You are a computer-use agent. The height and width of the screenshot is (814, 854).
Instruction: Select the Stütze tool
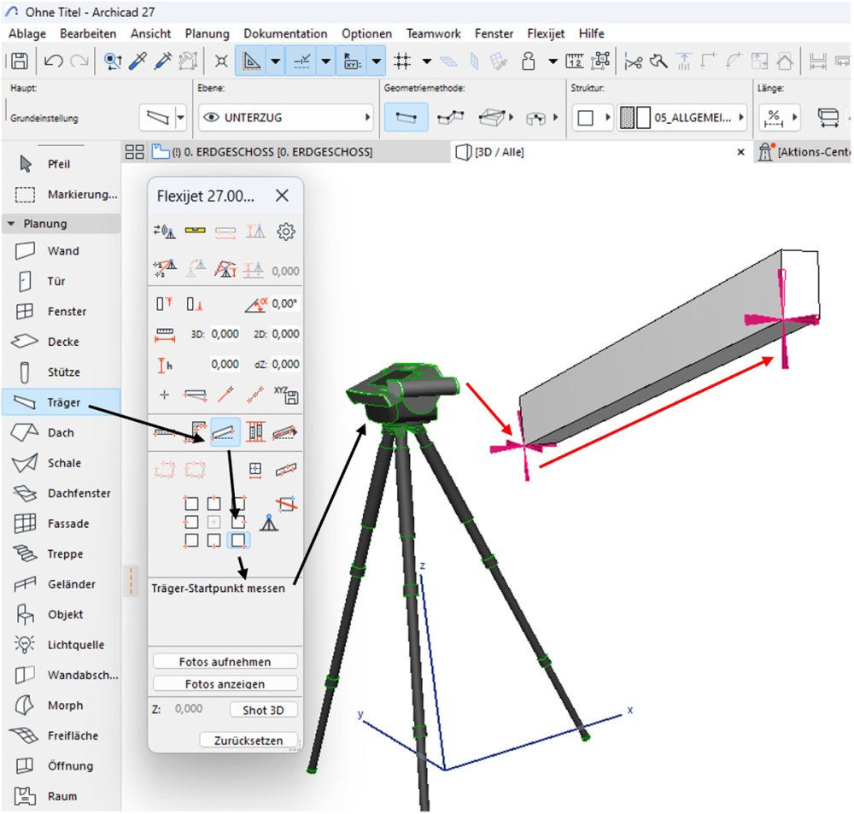[61, 372]
